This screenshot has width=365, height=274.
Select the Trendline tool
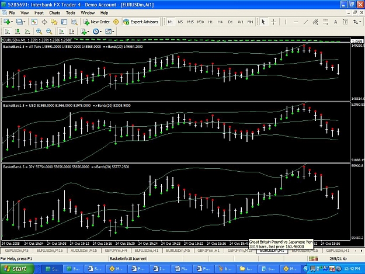pyautogui.click(x=306, y=22)
